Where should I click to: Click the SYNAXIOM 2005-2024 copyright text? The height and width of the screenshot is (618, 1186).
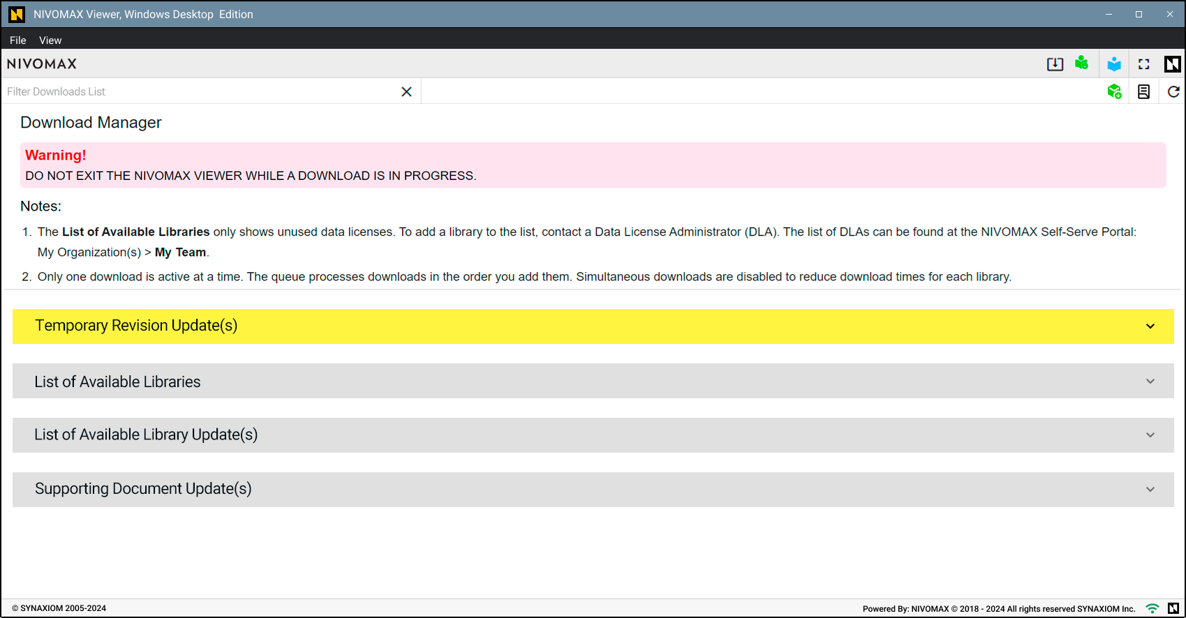point(59,608)
